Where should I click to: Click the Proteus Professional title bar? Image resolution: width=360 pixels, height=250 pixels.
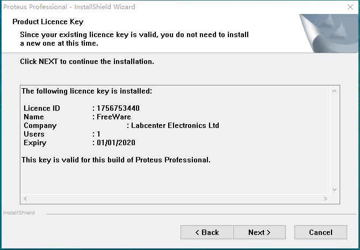point(70,7)
